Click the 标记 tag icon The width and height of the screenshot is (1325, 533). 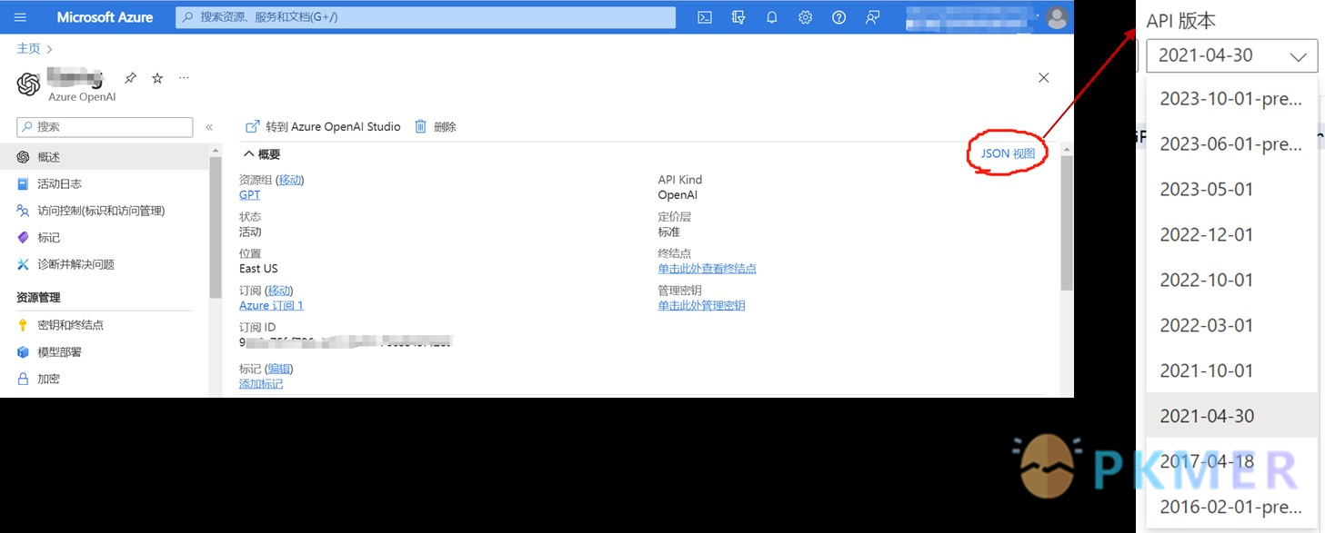tap(24, 237)
